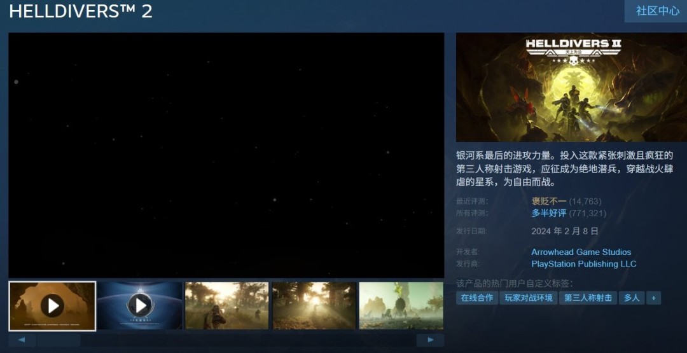This screenshot has height=353, width=687.
Task: Select the 第三人称射击 tag
Action: [588, 298]
